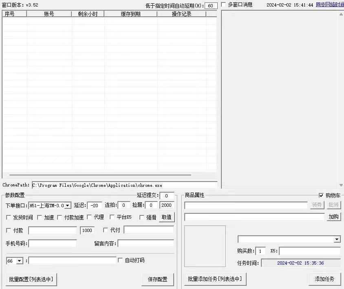Tick the 自动打码 checkbox
This screenshot has width=344, height=289.
coord(120,260)
